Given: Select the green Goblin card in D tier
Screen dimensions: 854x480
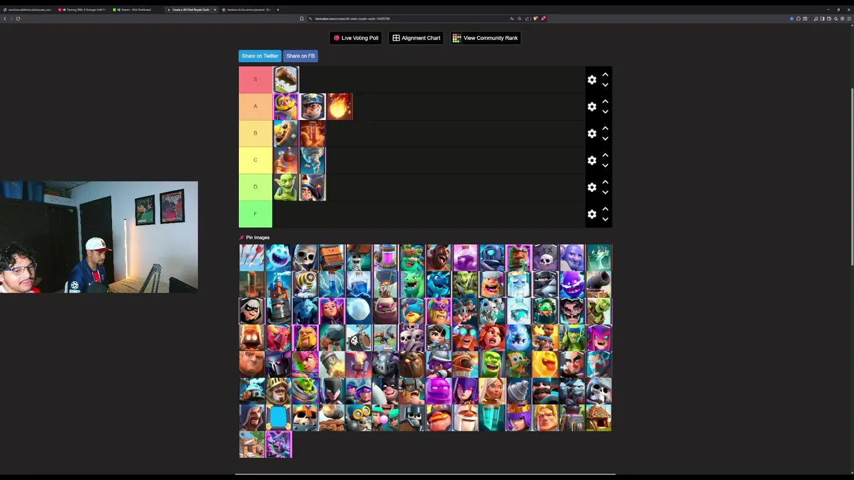Looking at the screenshot, I should [x=286, y=187].
